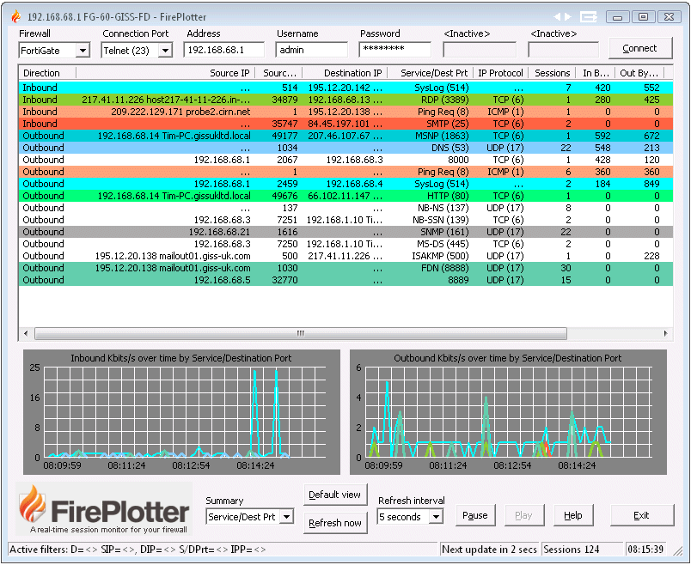The image size is (691, 565).
Task: Click the Address input field
Action: 223,50
